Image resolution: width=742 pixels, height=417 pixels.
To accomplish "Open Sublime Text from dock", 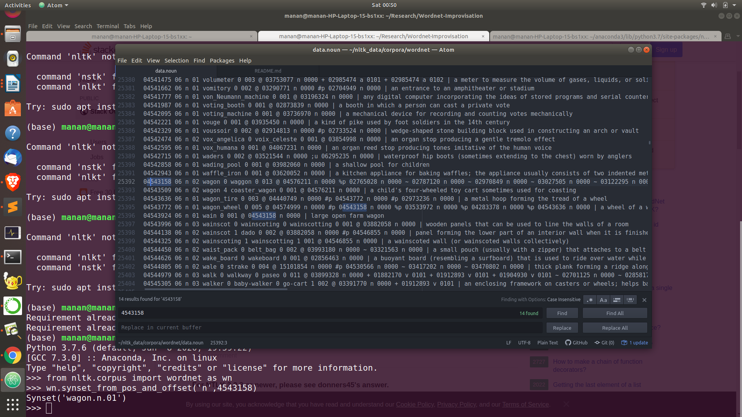I will tap(13, 207).
